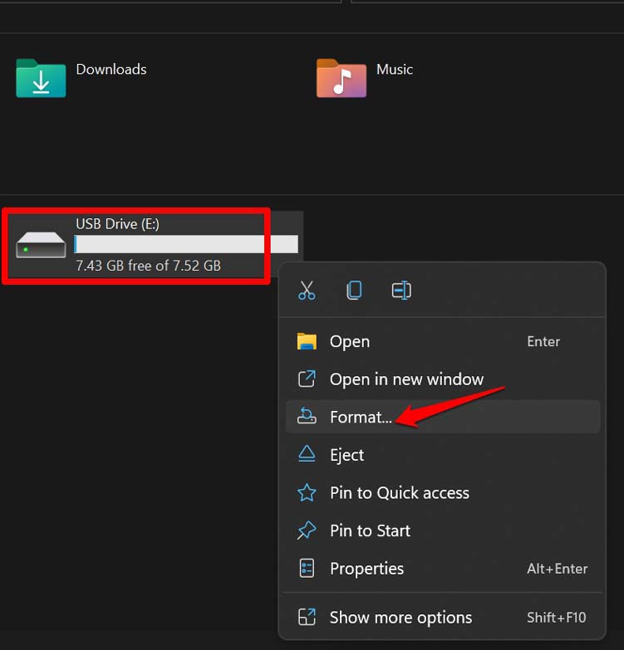Open the Downloads folder icon
The height and width of the screenshot is (650, 624).
(41, 79)
